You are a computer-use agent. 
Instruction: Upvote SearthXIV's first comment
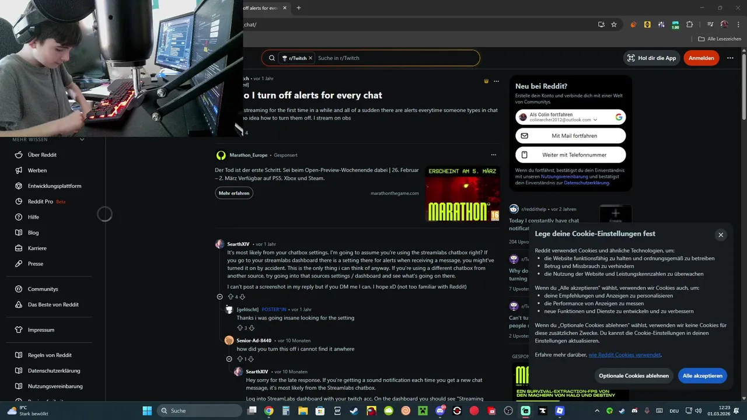[231, 297]
